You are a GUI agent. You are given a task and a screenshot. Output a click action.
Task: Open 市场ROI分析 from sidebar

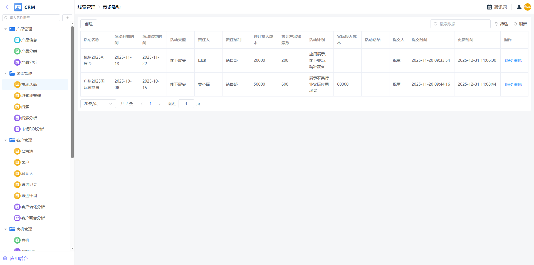point(32,129)
